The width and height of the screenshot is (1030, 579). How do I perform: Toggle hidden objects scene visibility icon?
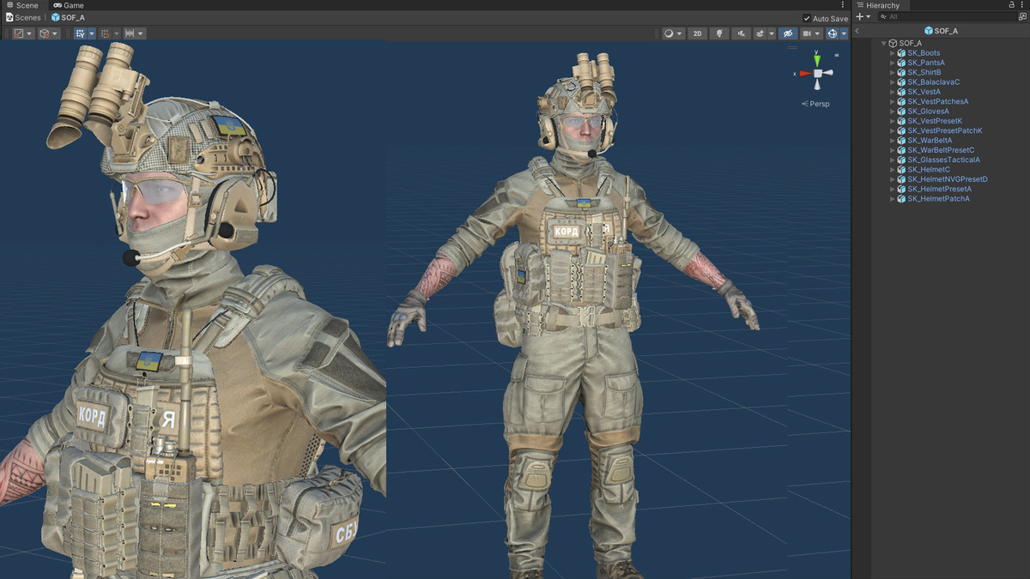point(788,33)
